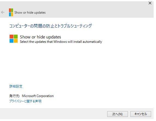Dismiss the wizard with the キャンセル button
The image size is (156, 121).
pyautogui.click(x=141, y=114)
